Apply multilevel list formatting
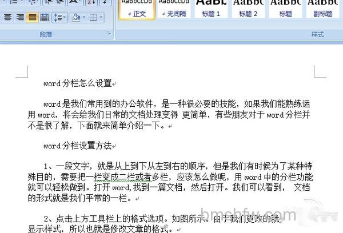This screenshot has height=233, width=343. coord(33,2)
